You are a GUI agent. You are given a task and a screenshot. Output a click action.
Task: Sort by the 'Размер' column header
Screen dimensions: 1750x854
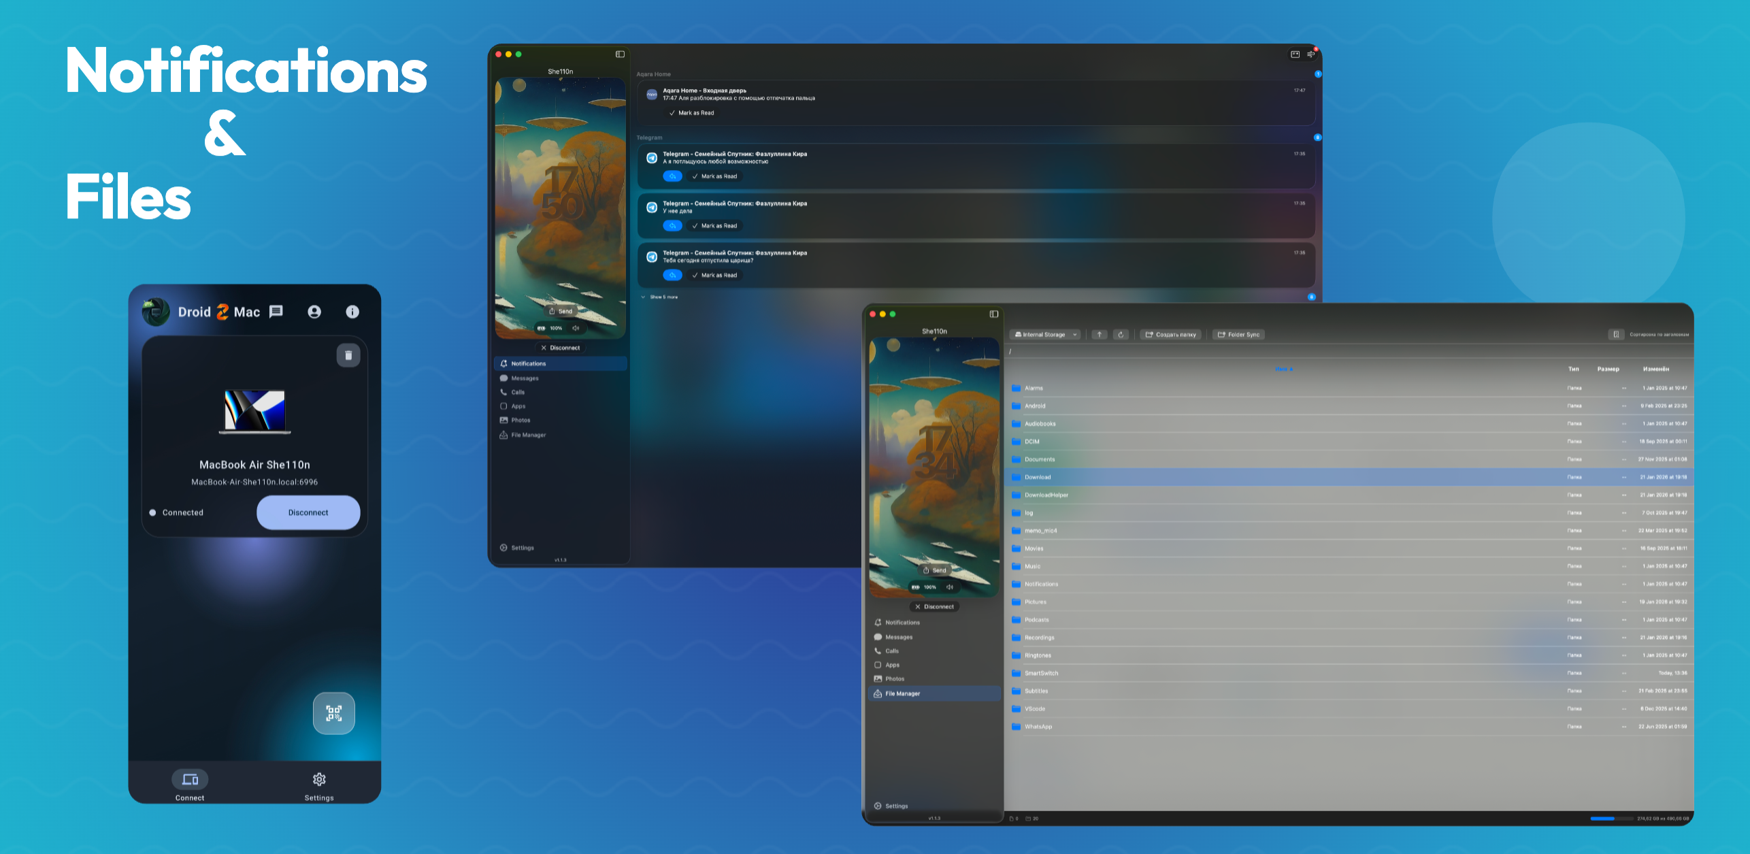click(1608, 369)
